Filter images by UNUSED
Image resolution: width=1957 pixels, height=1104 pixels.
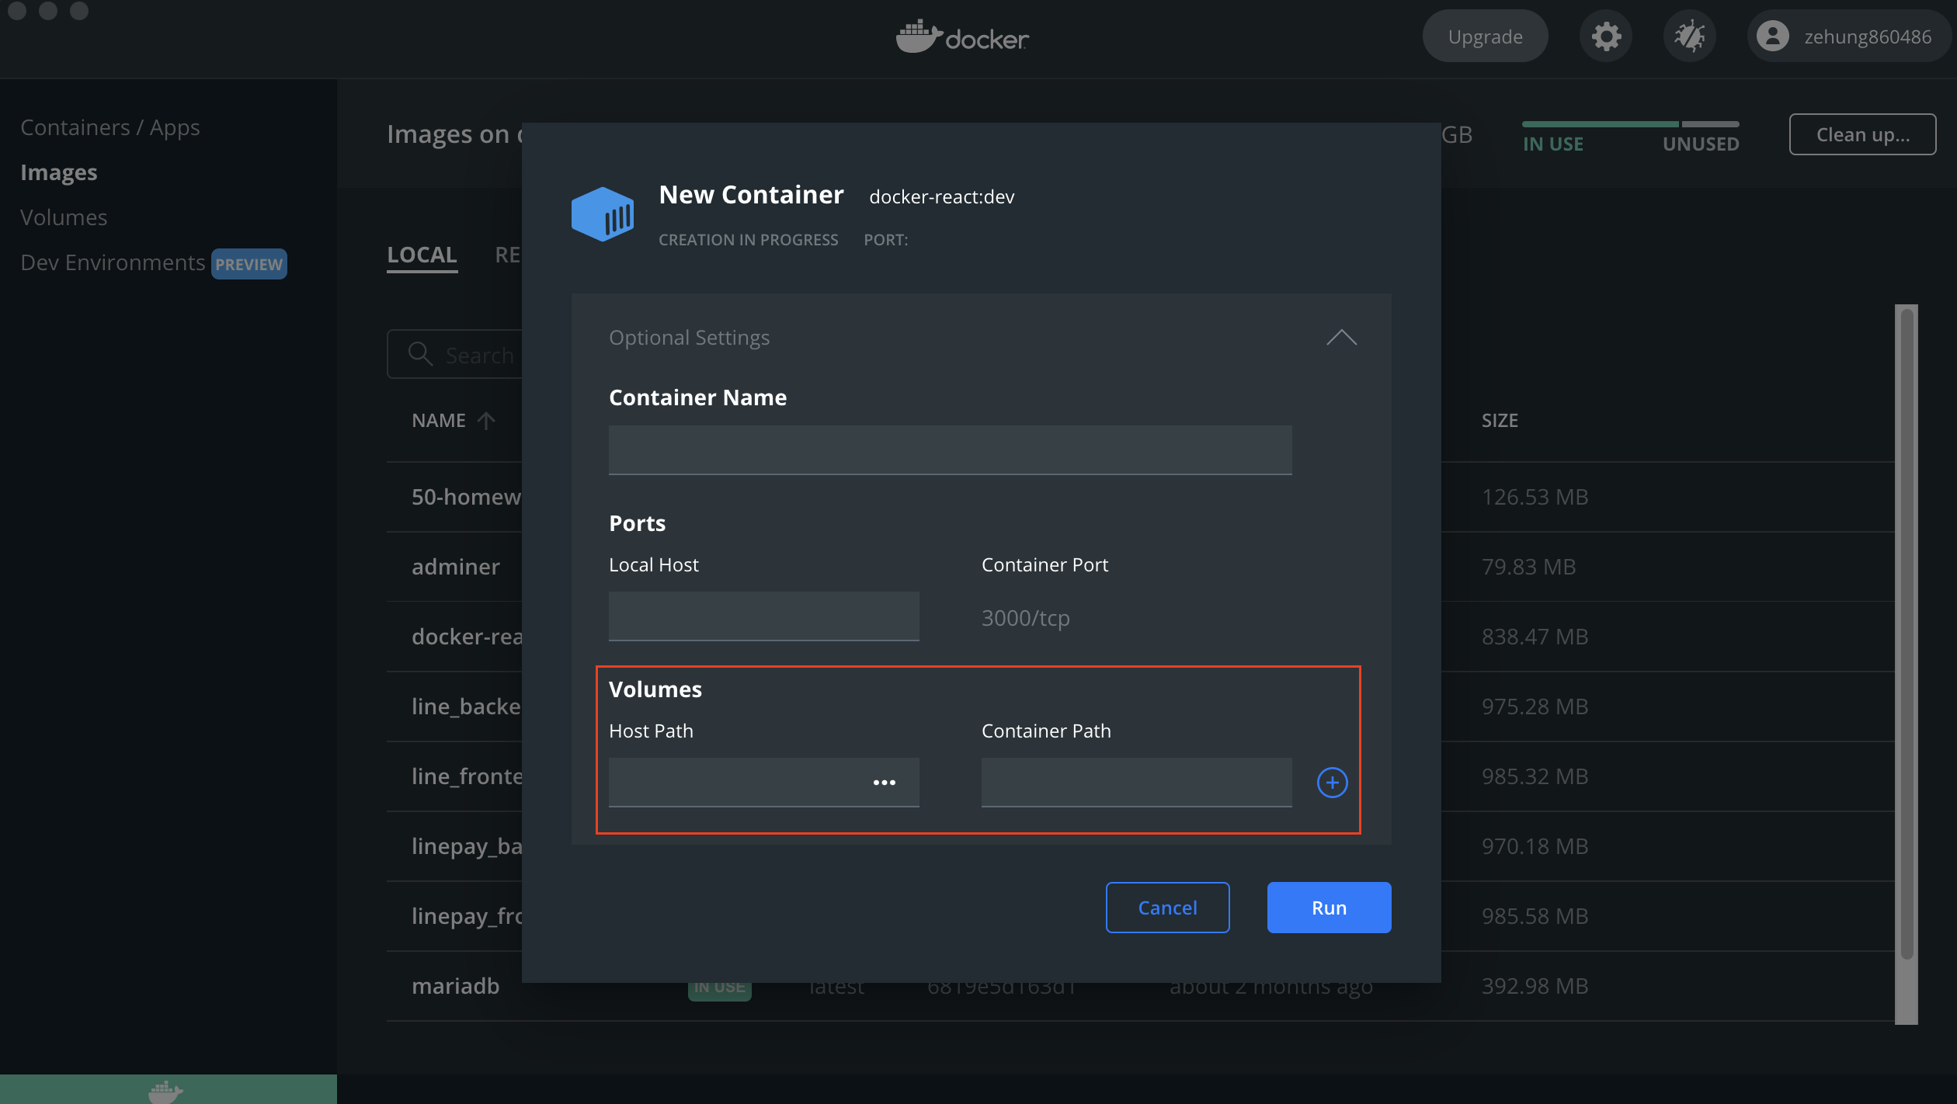click(x=1701, y=143)
